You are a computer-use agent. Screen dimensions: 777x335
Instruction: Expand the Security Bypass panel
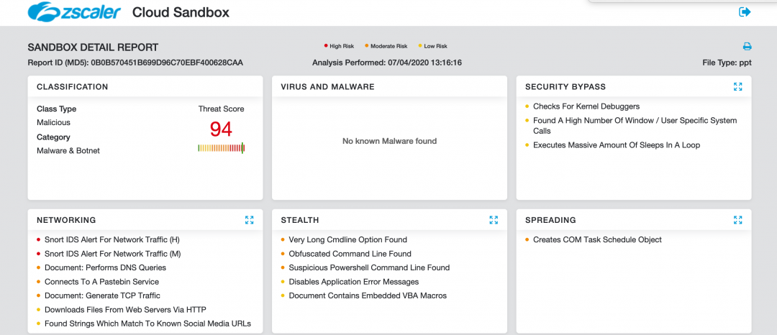[x=737, y=87]
